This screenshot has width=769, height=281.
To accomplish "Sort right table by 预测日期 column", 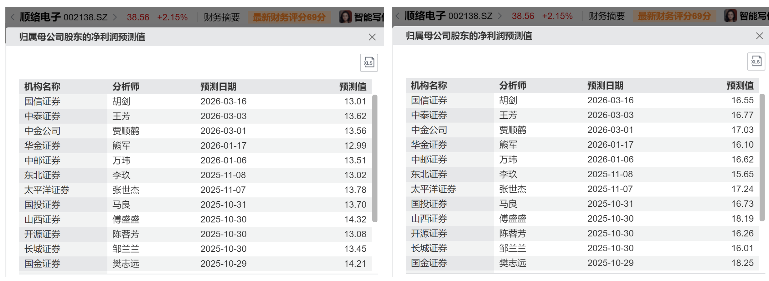I will (x=605, y=86).
